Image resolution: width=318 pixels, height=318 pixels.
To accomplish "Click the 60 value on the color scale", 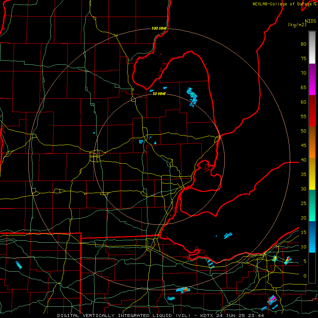I will 304,102.
